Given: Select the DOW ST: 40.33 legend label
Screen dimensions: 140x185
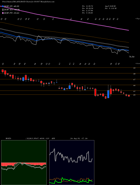Looking at the screenshot, I should [11, 6].
